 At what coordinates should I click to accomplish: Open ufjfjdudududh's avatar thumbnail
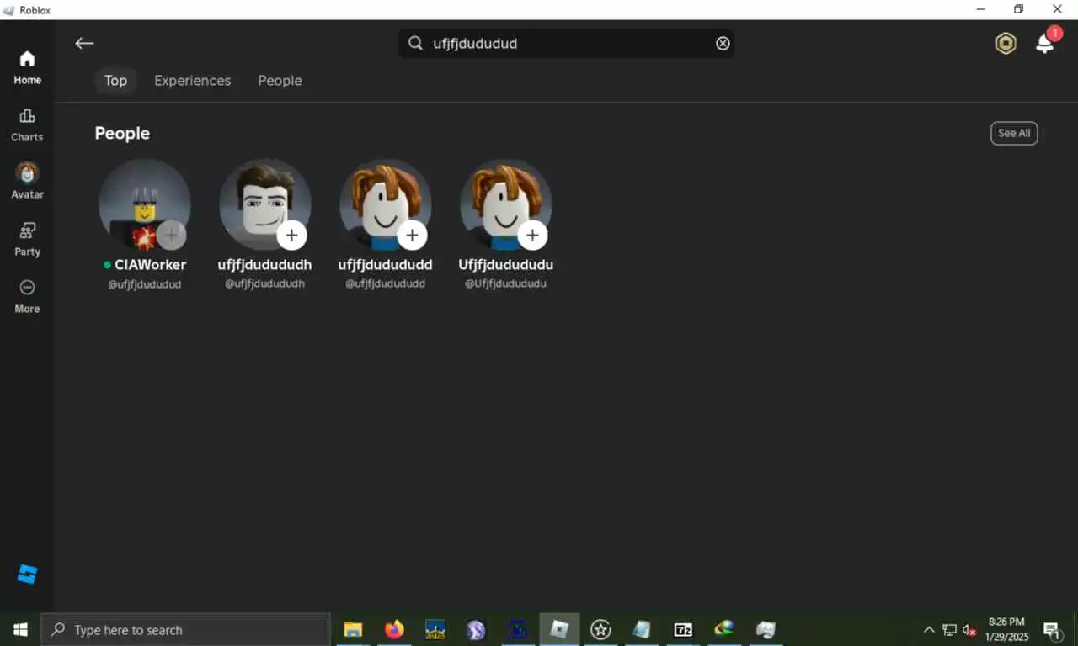[264, 204]
